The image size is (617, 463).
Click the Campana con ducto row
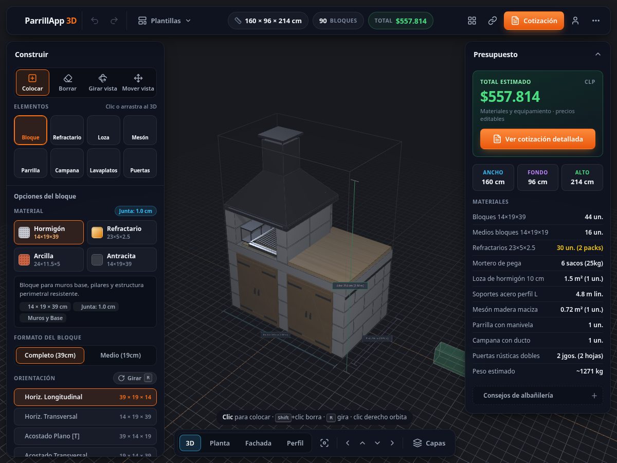538,341
